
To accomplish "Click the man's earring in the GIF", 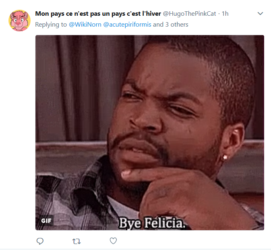I will (x=225, y=157).
